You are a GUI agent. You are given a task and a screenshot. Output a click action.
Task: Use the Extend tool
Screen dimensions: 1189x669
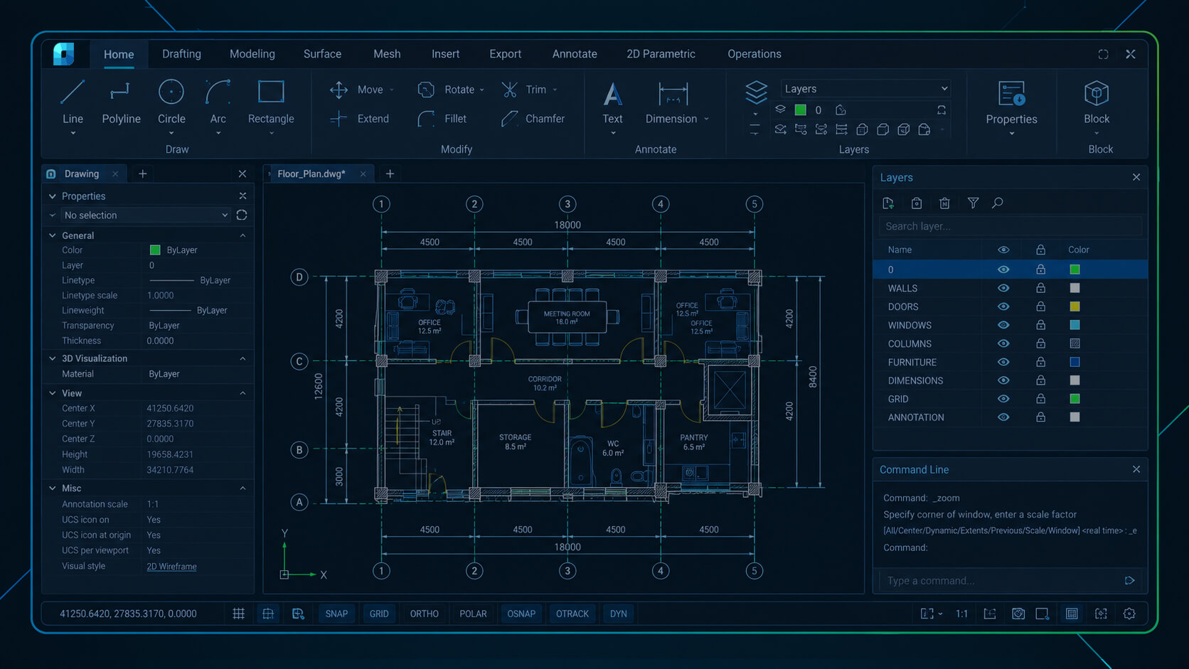pos(360,119)
